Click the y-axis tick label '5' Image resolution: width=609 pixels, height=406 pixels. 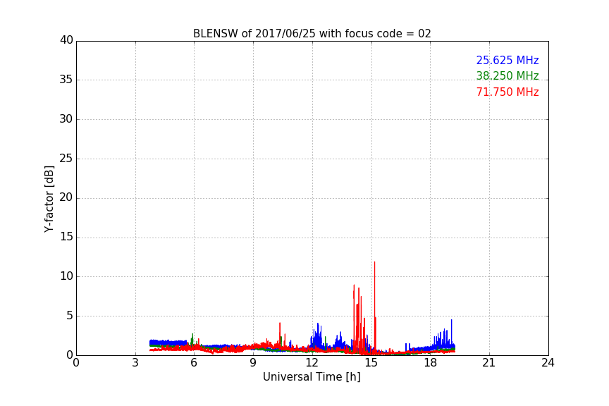pos(70,316)
